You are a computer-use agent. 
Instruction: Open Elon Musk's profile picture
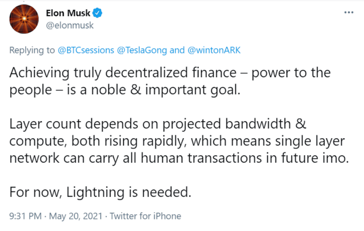point(24,19)
